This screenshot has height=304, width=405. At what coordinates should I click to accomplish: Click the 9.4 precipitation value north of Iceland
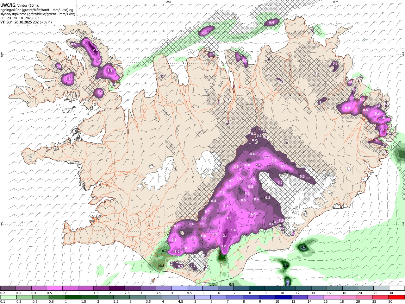(271, 23)
